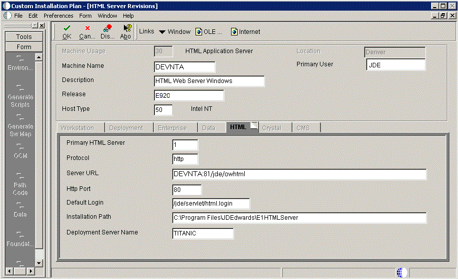Close the sidebar panel with X
Screen dimensions: 458x279
[x=42, y=25]
